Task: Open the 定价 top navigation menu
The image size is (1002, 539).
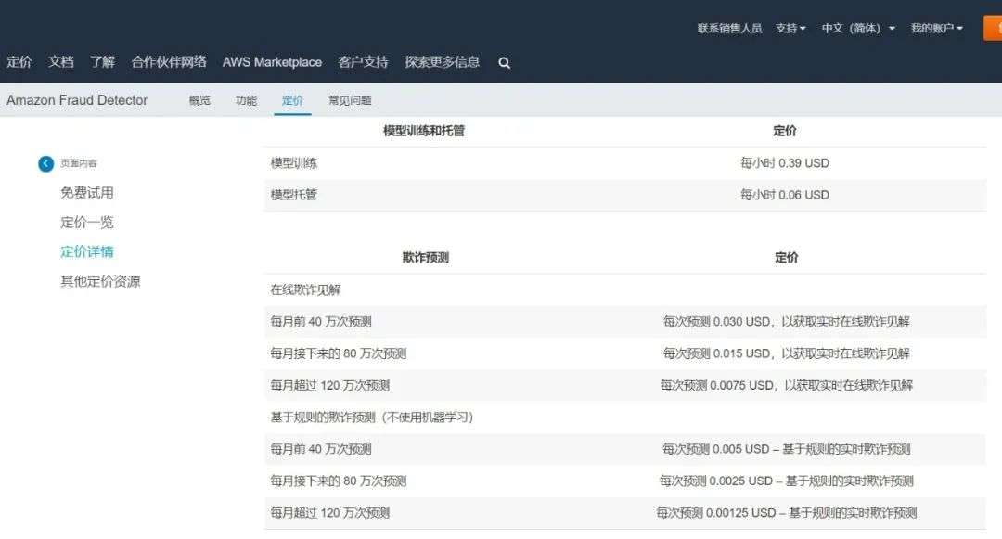Action: (x=19, y=62)
